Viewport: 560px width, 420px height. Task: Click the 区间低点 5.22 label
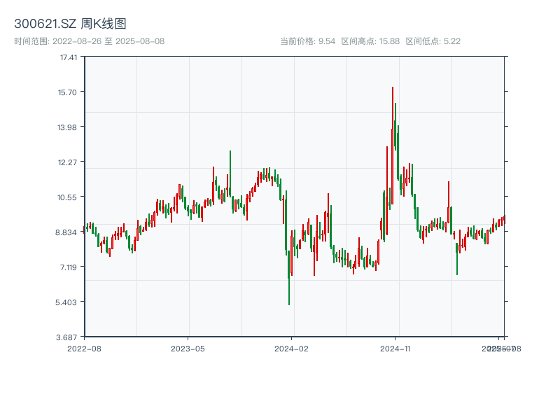(433, 41)
